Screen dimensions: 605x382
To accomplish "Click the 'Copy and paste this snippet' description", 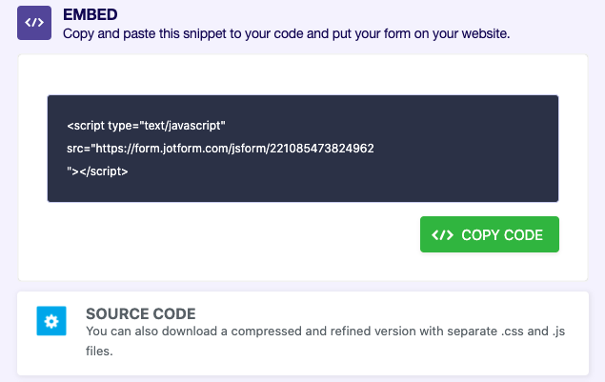I will [x=286, y=33].
